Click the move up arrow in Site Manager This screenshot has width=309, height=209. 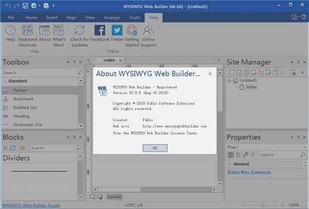302,73
